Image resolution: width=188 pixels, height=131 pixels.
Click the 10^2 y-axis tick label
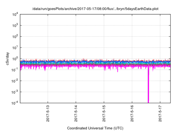[15, 37]
